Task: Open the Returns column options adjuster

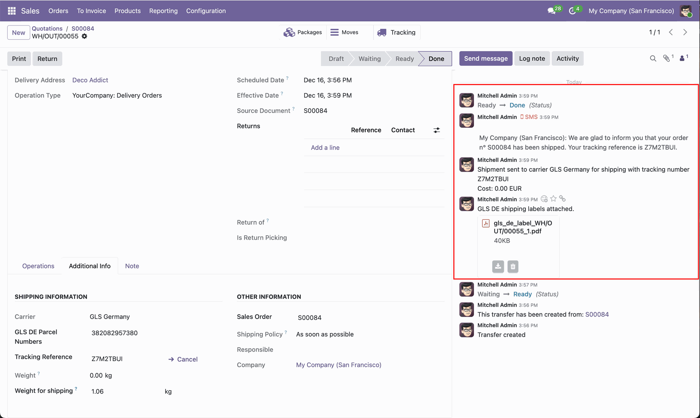Action: point(436,130)
